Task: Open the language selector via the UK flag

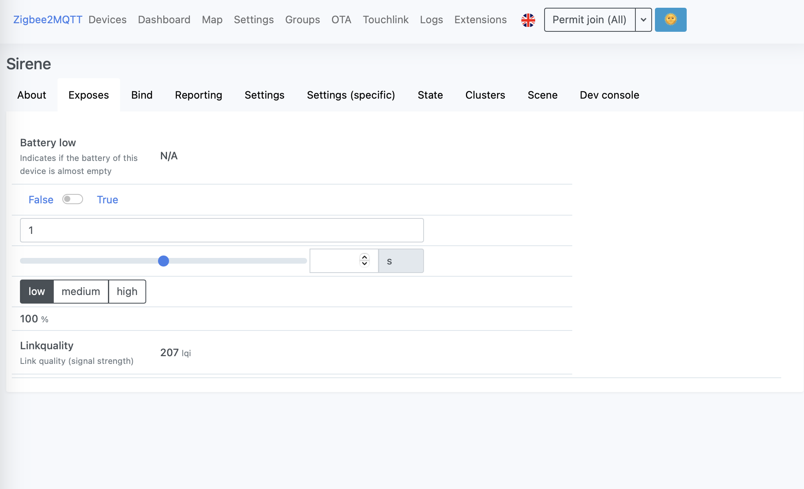Action: click(528, 20)
